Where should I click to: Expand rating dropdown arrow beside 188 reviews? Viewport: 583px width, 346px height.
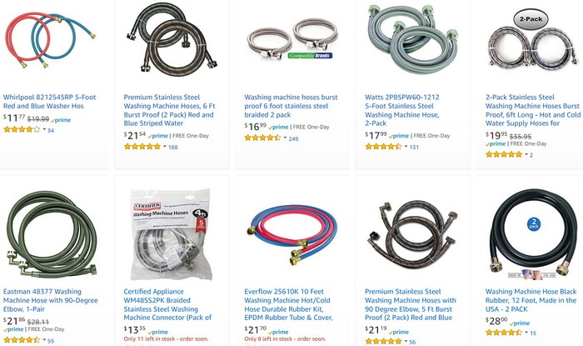coord(165,147)
